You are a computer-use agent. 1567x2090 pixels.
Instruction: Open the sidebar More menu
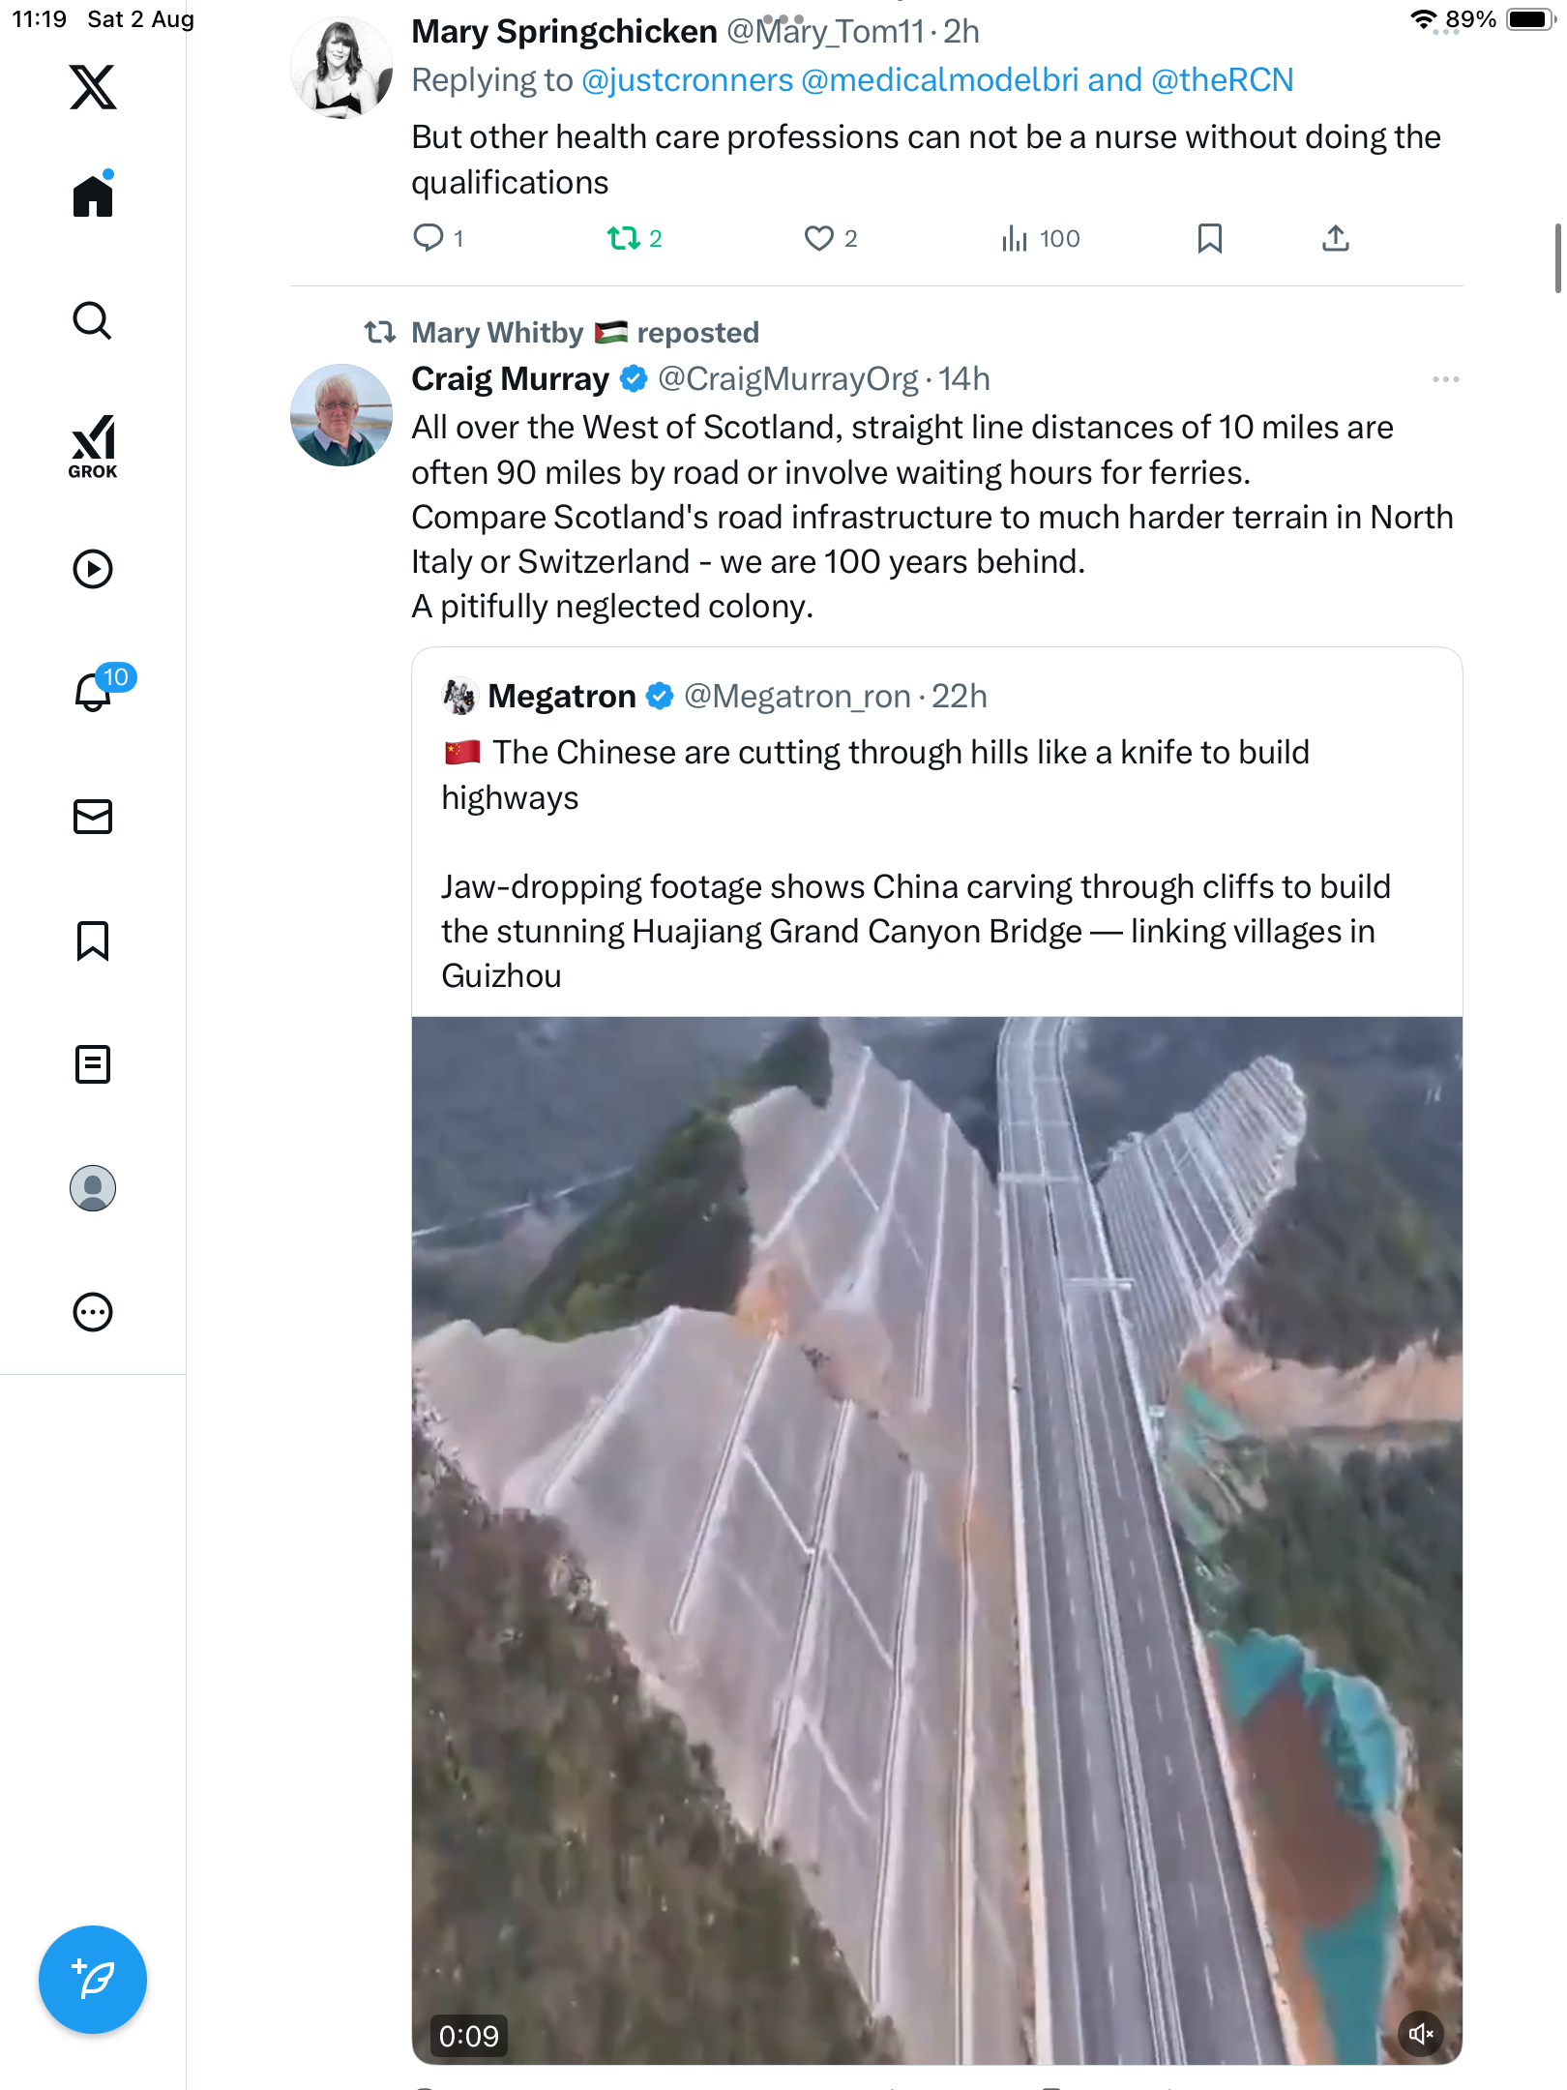click(x=93, y=1312)
